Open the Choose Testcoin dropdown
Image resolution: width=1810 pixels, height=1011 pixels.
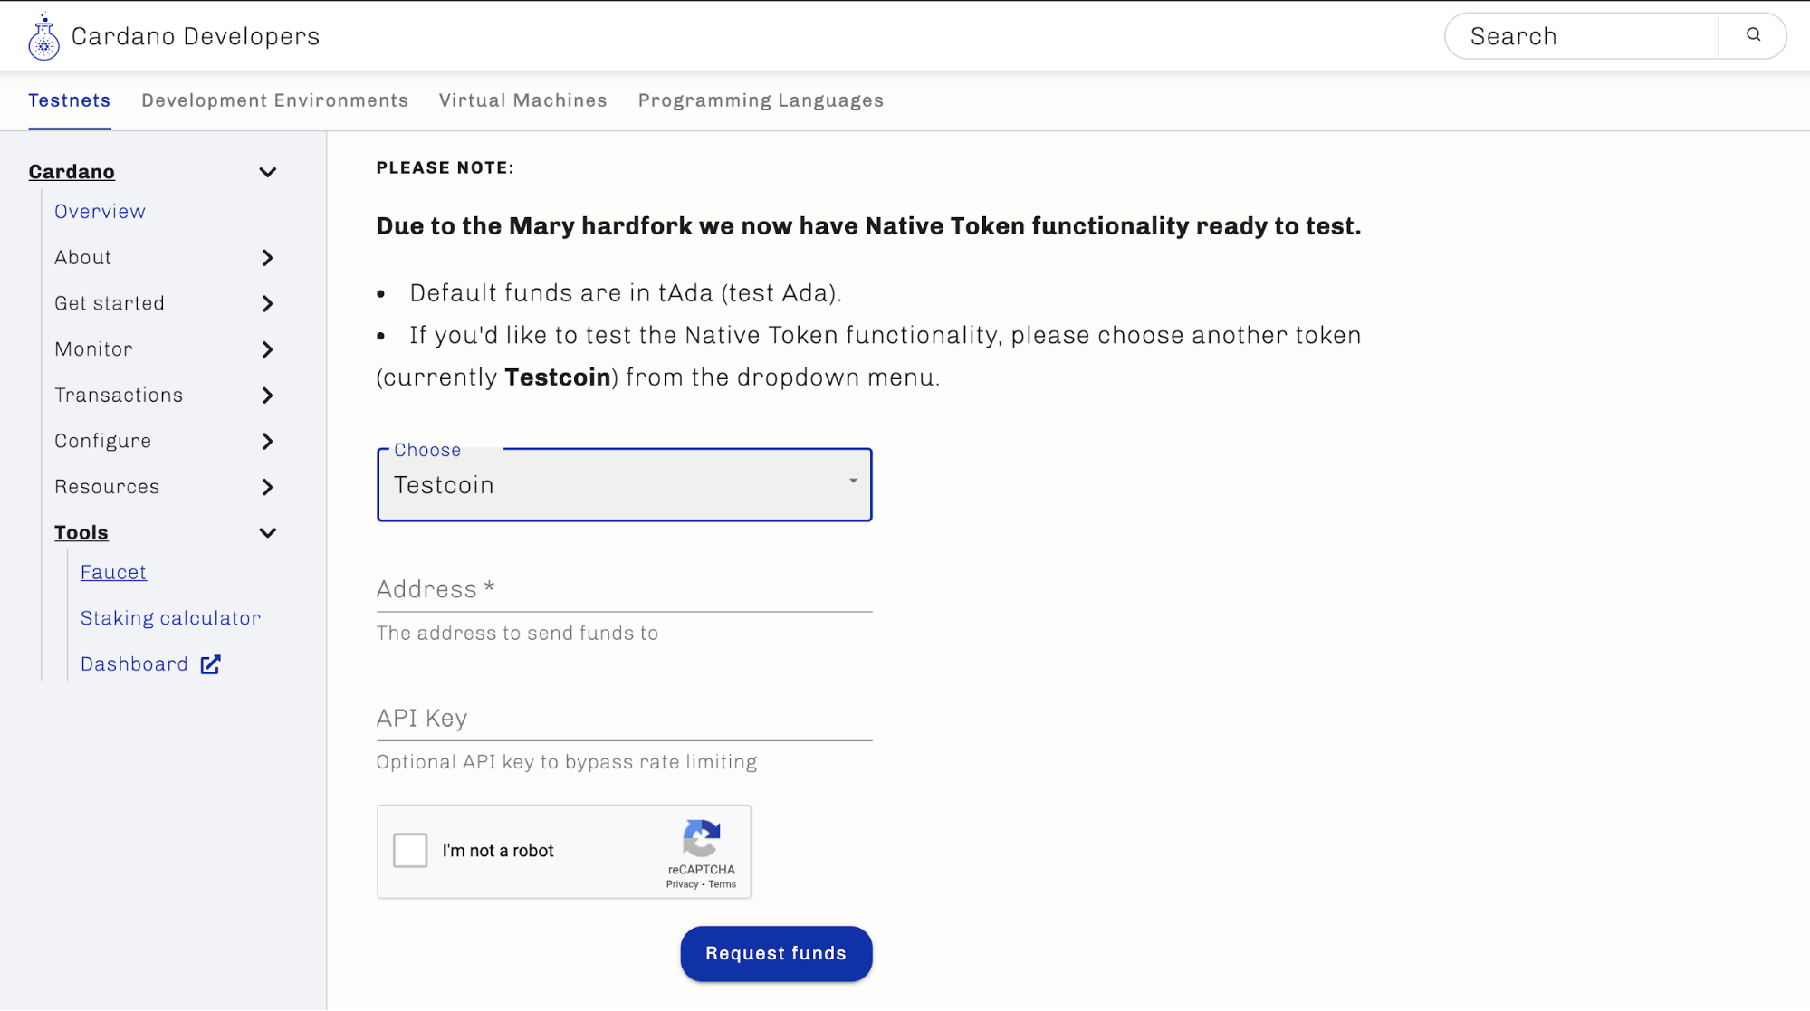click(x=624, y=485)
